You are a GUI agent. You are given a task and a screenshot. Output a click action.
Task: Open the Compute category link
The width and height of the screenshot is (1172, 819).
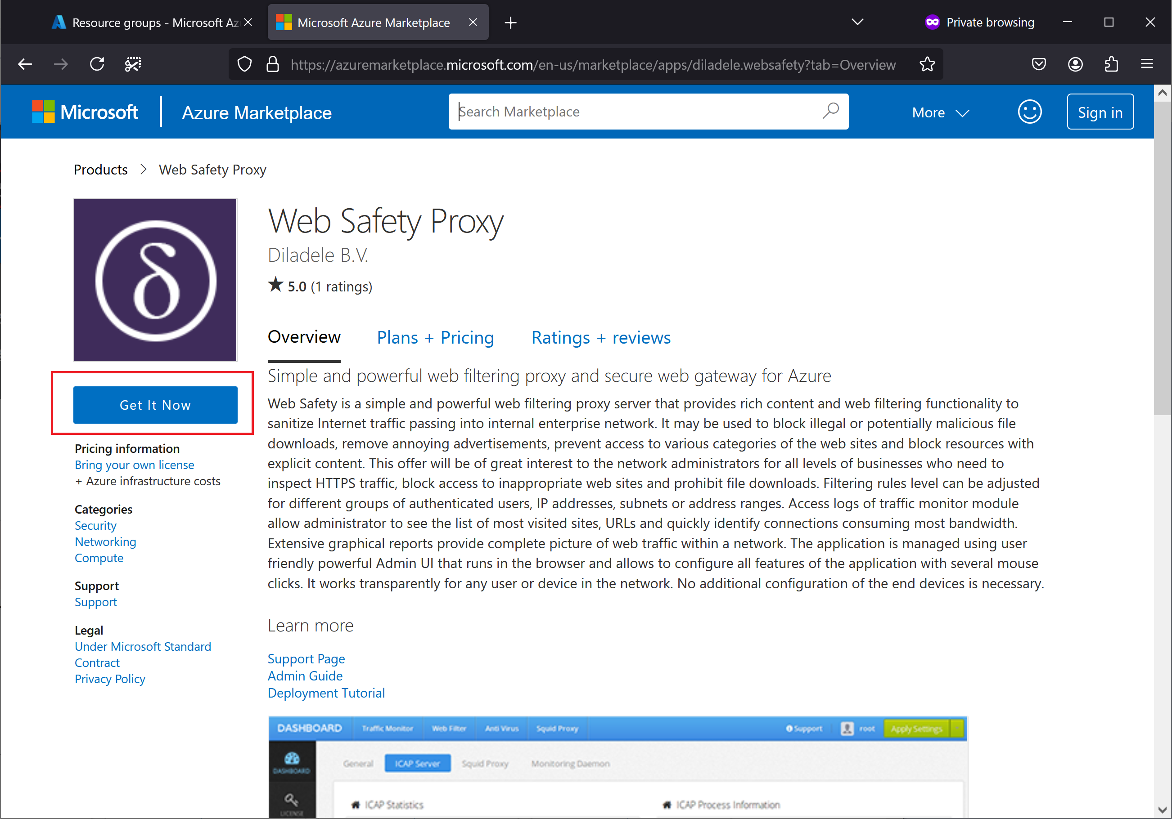click(x=99, y=559)
